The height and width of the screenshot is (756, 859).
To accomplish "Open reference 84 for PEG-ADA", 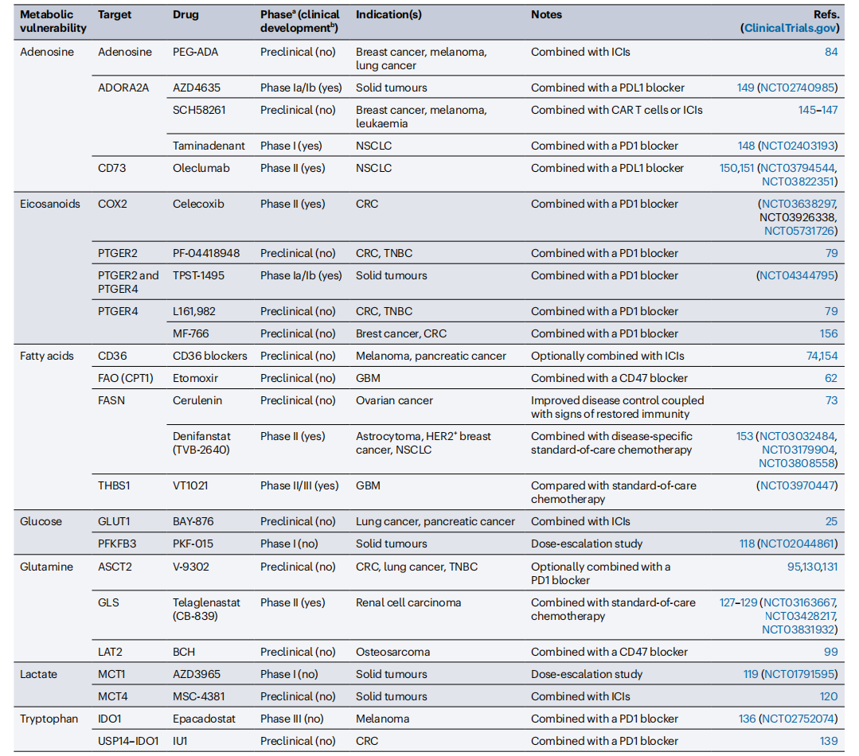I will (830, 53).
